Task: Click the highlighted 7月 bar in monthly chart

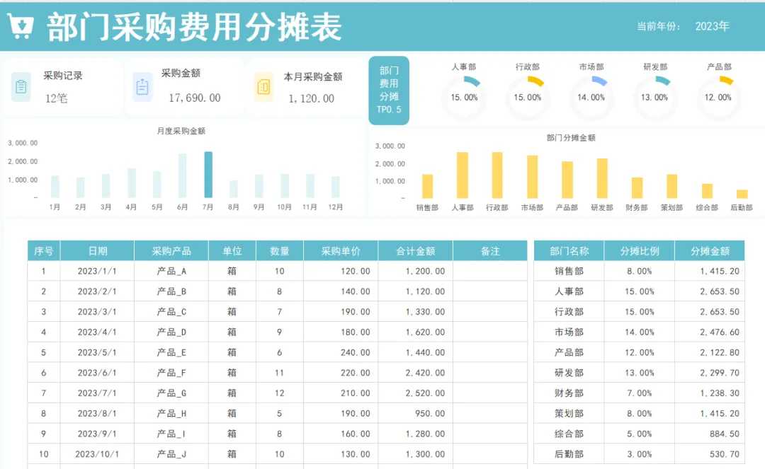Action: coord(208,174)
